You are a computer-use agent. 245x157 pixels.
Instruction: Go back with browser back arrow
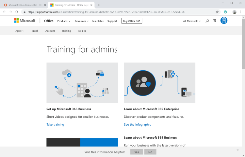click(4, 12)
